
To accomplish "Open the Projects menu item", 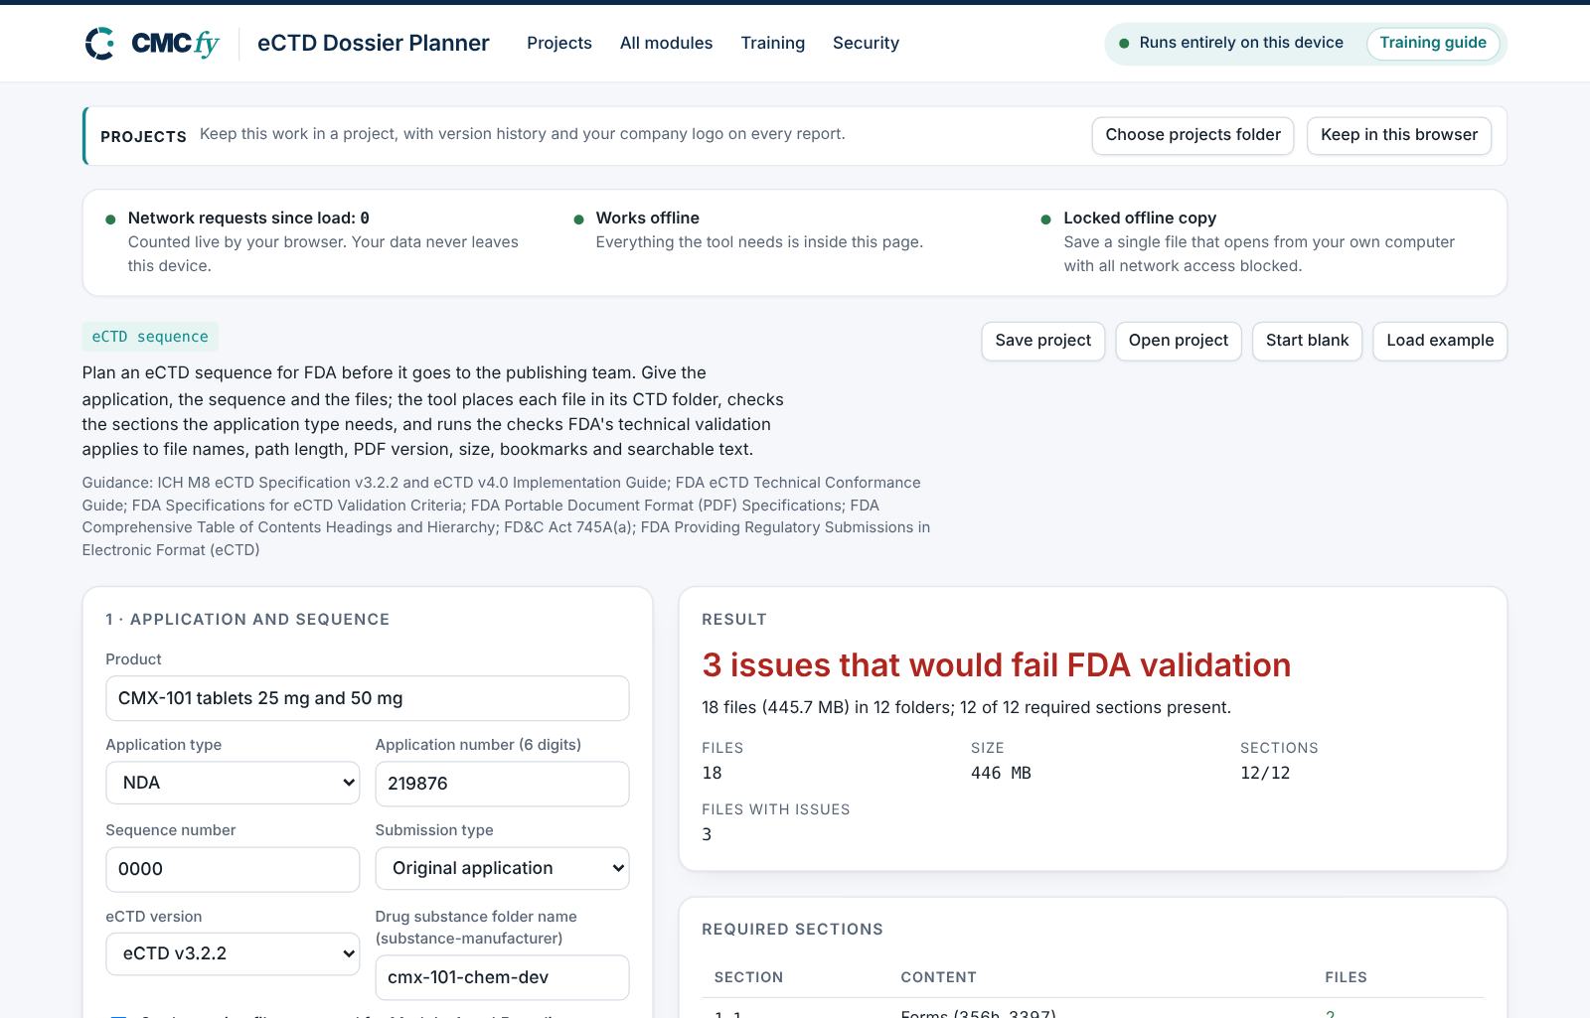I will point(559,43).
